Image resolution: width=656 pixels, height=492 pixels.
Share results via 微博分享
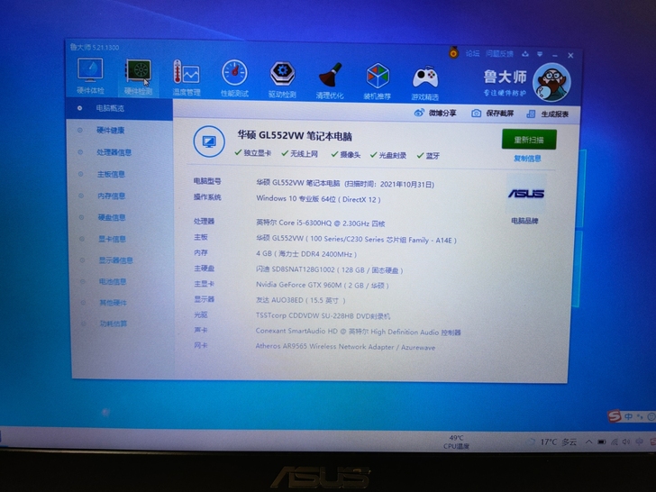tap(435, 113)
